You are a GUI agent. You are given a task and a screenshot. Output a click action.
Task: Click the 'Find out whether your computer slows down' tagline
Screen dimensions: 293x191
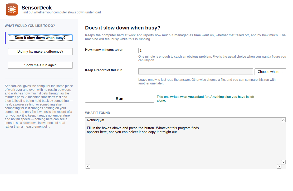pos(61,12)
